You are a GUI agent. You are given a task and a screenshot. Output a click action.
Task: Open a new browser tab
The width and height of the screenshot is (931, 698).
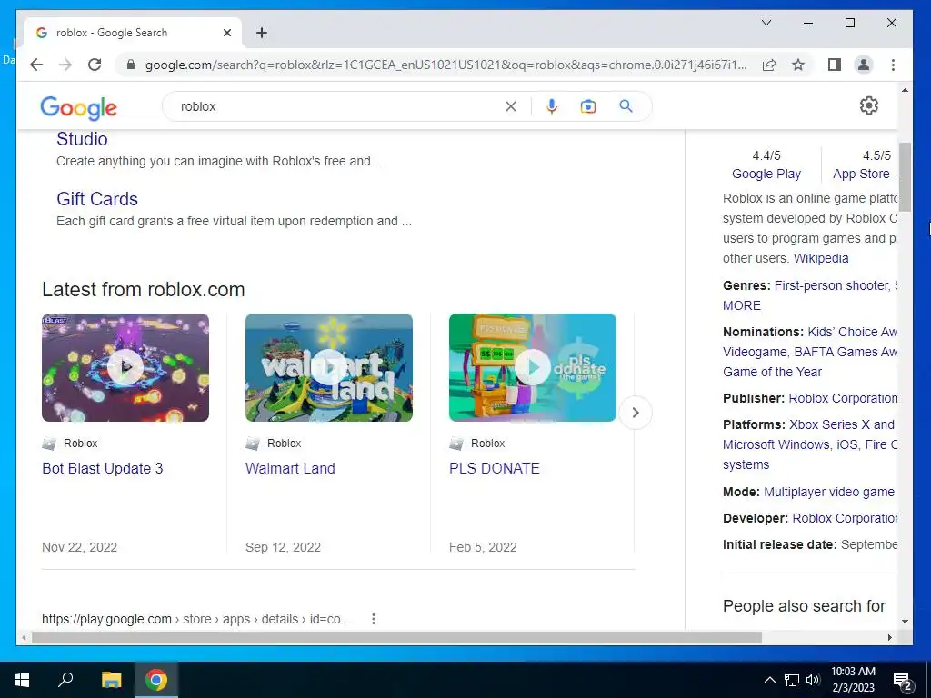[262, 33]
